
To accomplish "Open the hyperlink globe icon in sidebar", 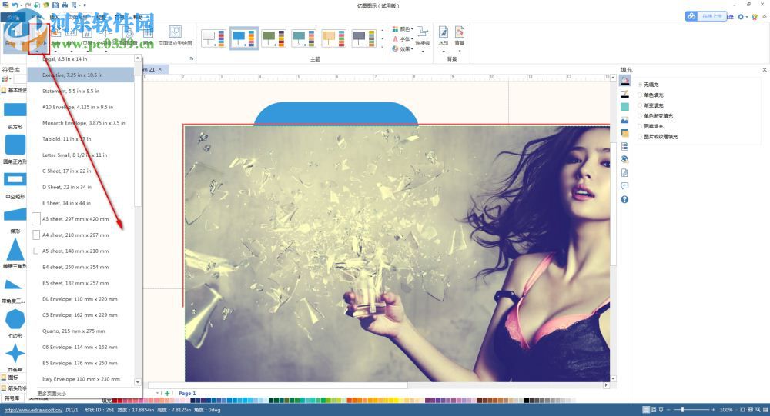I will pyautogui.click(x=624, y=159).
